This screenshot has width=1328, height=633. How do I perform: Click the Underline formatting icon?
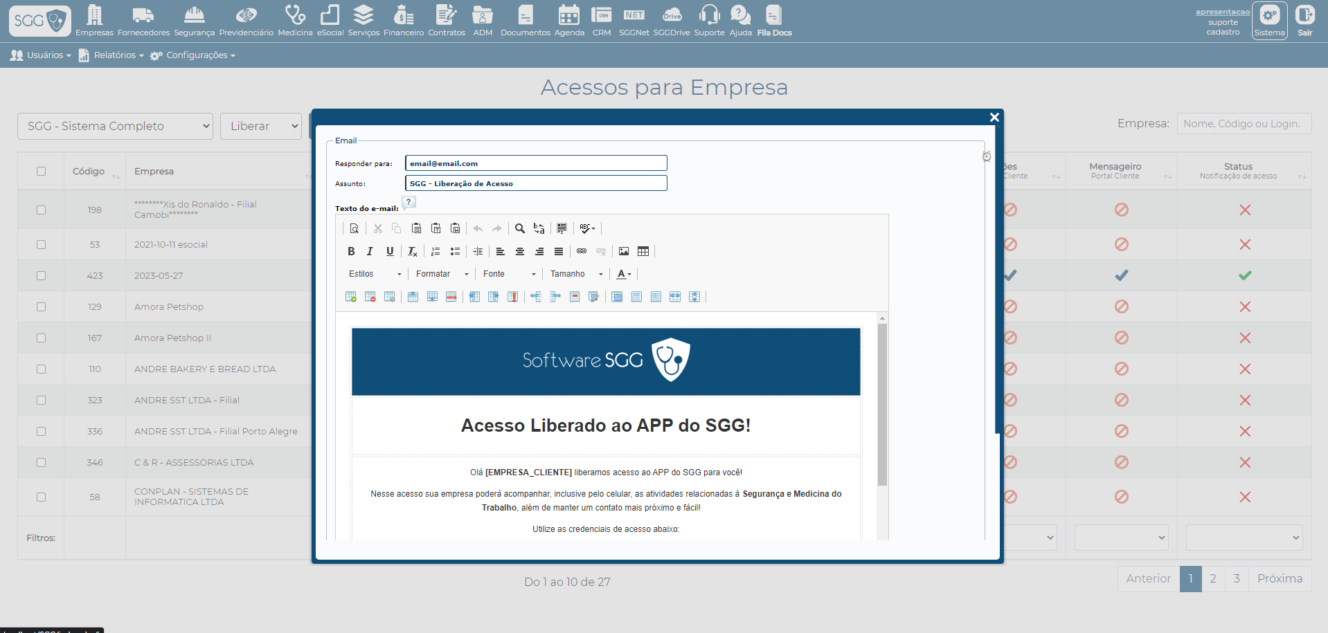coord(390,251)
